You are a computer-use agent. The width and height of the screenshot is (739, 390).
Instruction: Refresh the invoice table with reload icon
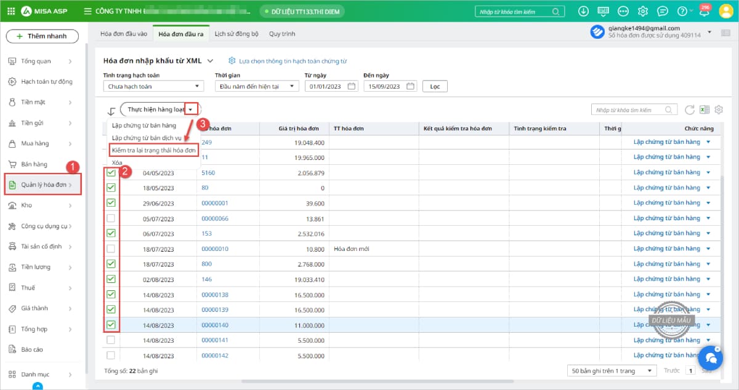tap(690, 110)
